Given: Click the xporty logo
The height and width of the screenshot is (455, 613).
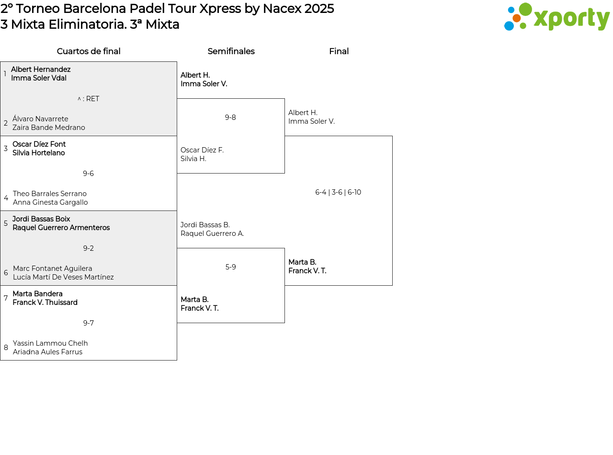Looking at the screenshot, I should coord(556,17).
